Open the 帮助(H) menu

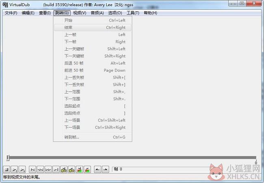(x=150, y=13)
